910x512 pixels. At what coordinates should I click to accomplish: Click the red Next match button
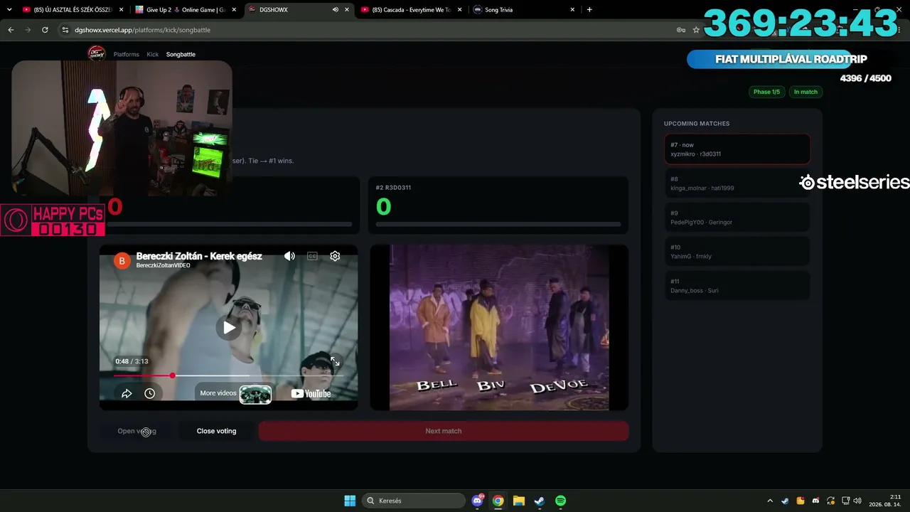[443, 431]
